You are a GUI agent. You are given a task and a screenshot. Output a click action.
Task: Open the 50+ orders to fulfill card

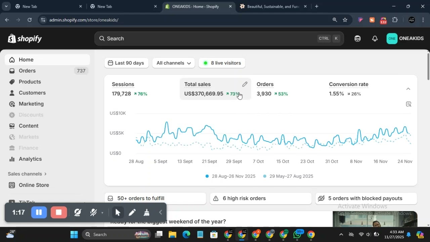click(155, 198)
